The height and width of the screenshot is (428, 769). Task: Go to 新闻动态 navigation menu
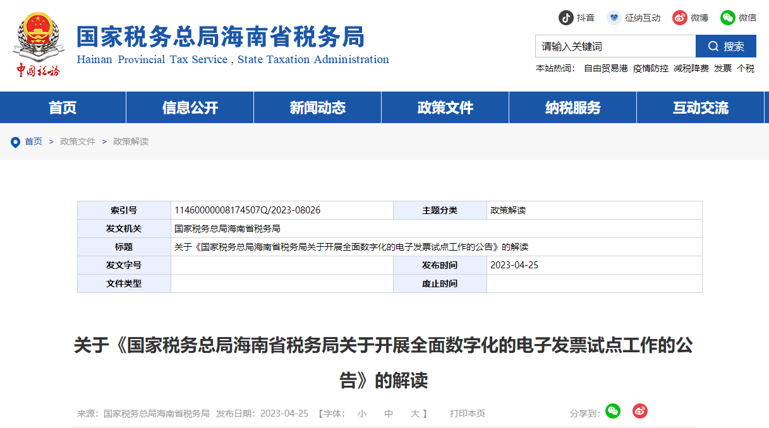pos(318,107)
